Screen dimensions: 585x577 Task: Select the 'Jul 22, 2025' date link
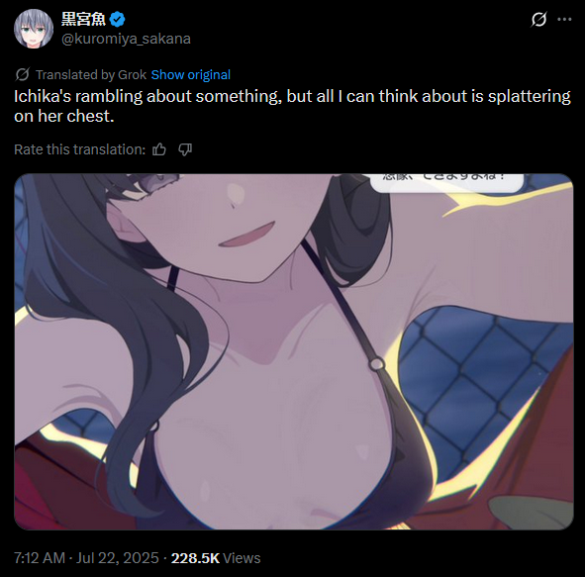pos(118,558)
